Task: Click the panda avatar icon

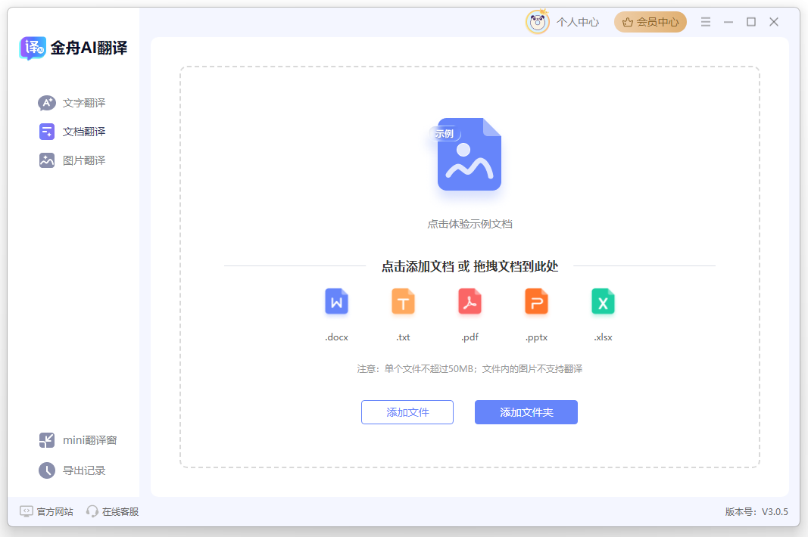Action: coord(537,22)
